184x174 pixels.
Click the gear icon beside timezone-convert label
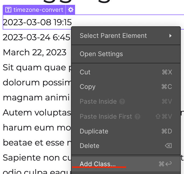pos(71,10)
